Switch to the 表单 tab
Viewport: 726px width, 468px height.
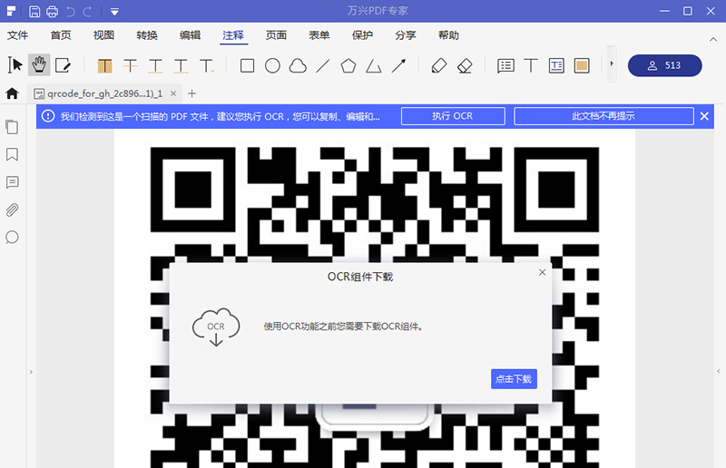pyautogui.click(x=319, y=35)
